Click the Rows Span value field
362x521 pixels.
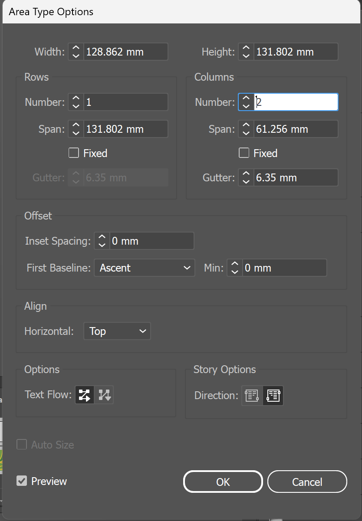(x=125, y=129)
